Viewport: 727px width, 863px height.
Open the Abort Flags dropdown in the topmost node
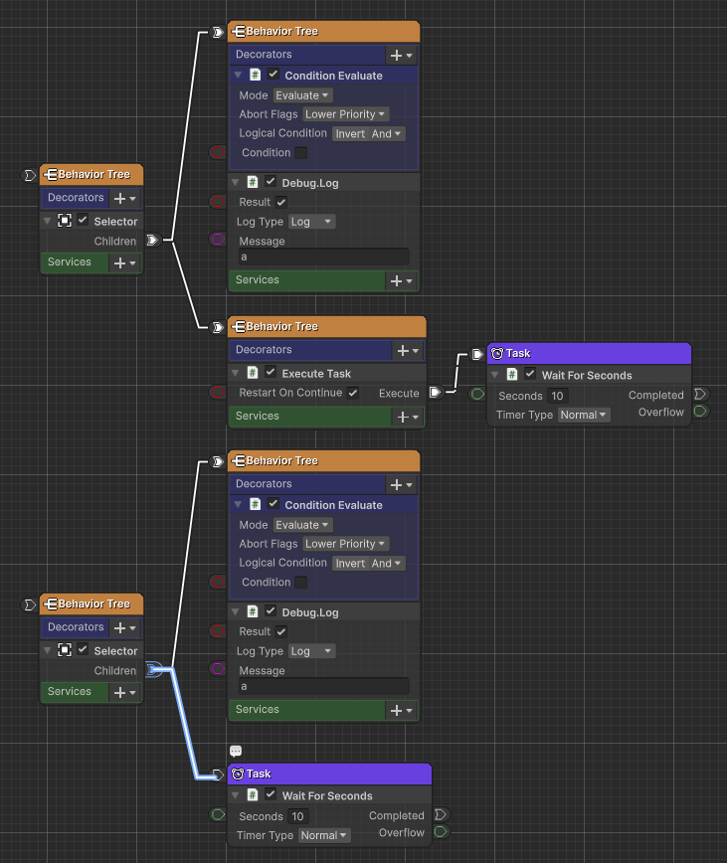tap(345, 114)
